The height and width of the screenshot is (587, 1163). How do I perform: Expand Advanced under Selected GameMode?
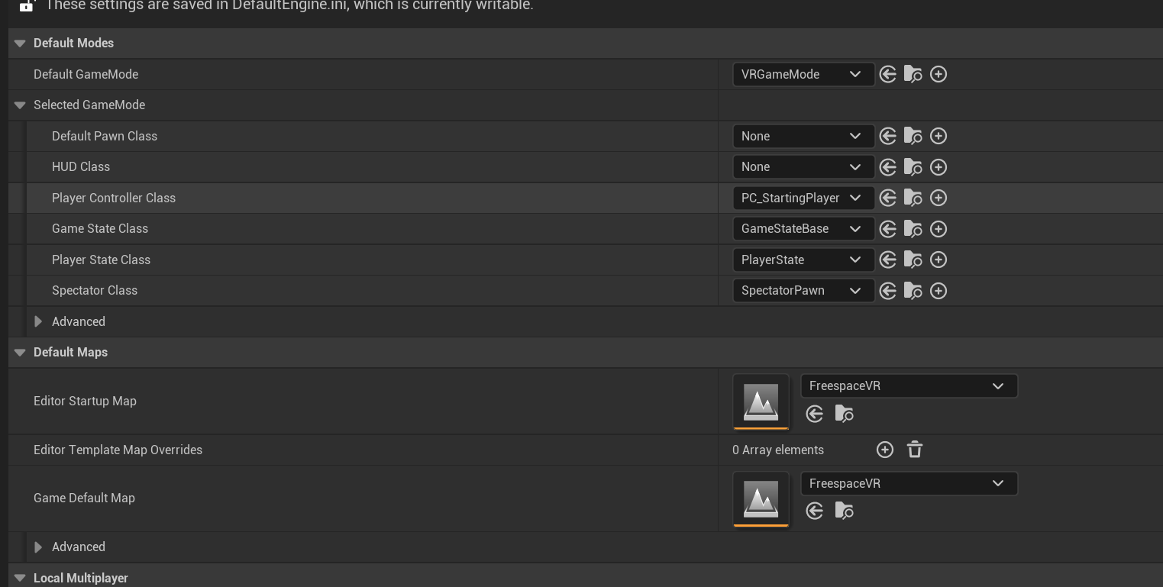click(38, 321)
